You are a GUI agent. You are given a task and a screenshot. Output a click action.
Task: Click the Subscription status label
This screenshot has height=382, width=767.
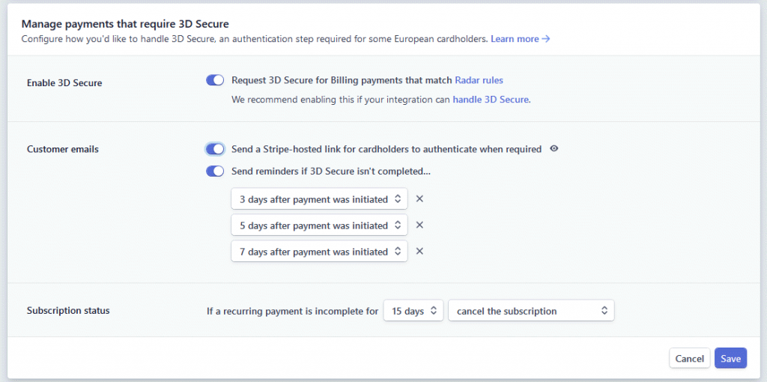68,311
